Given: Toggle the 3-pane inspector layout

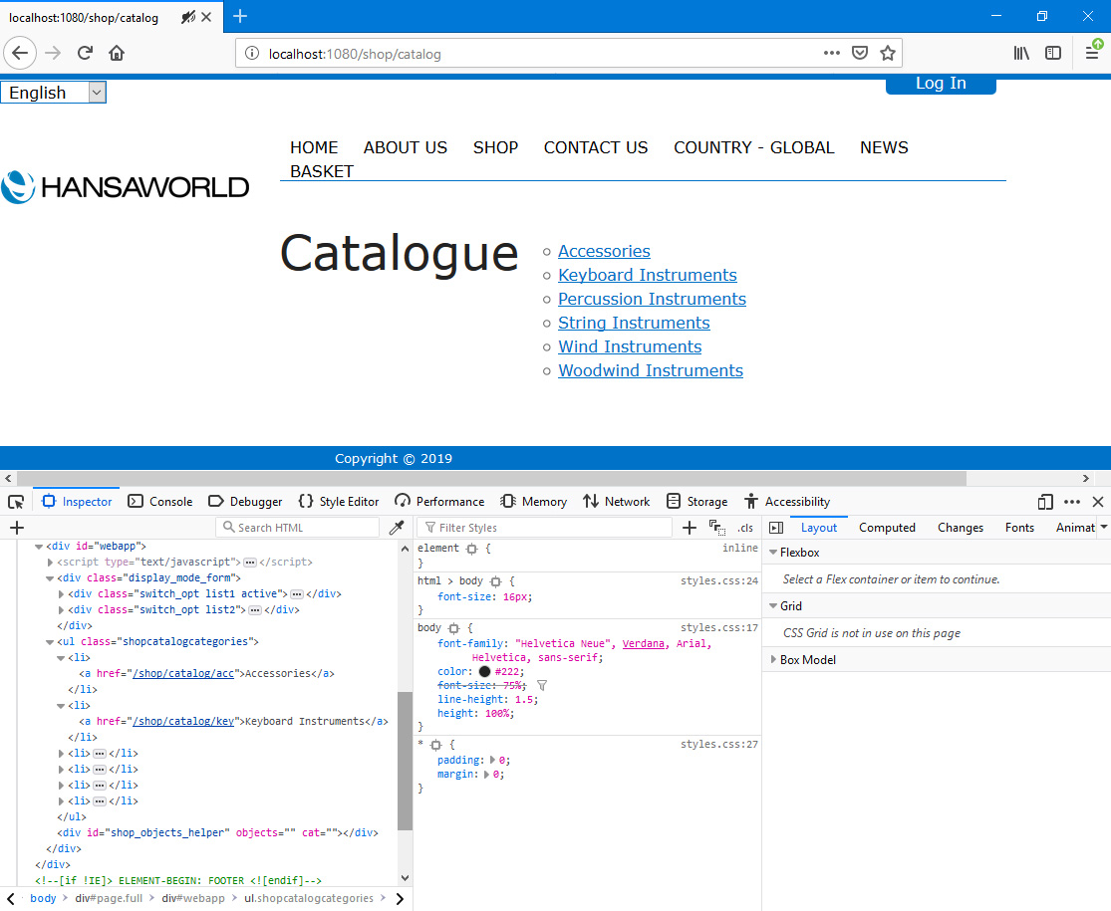Looking at the screenshot, I should pyautogui.click(x=776, y=528).
